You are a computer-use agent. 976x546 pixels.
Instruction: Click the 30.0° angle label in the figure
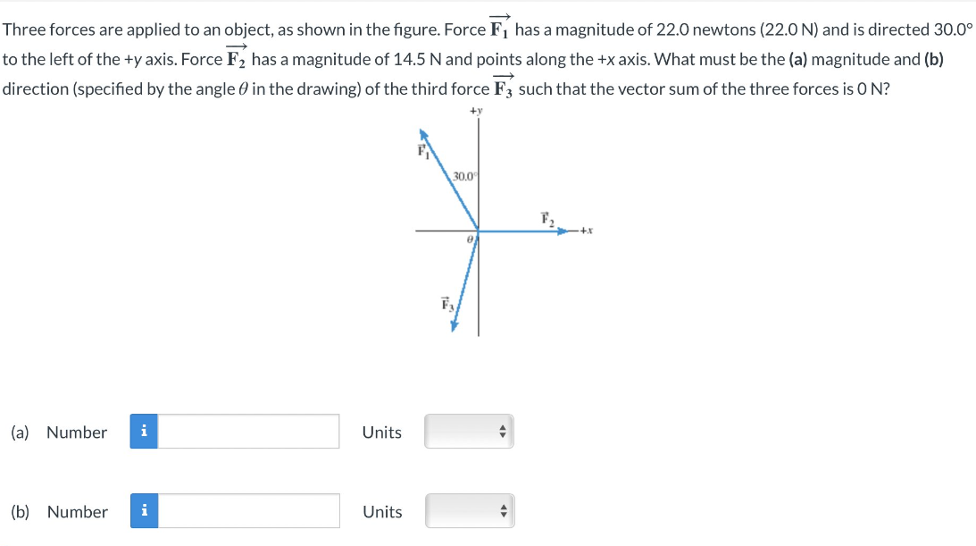point(465,175)
